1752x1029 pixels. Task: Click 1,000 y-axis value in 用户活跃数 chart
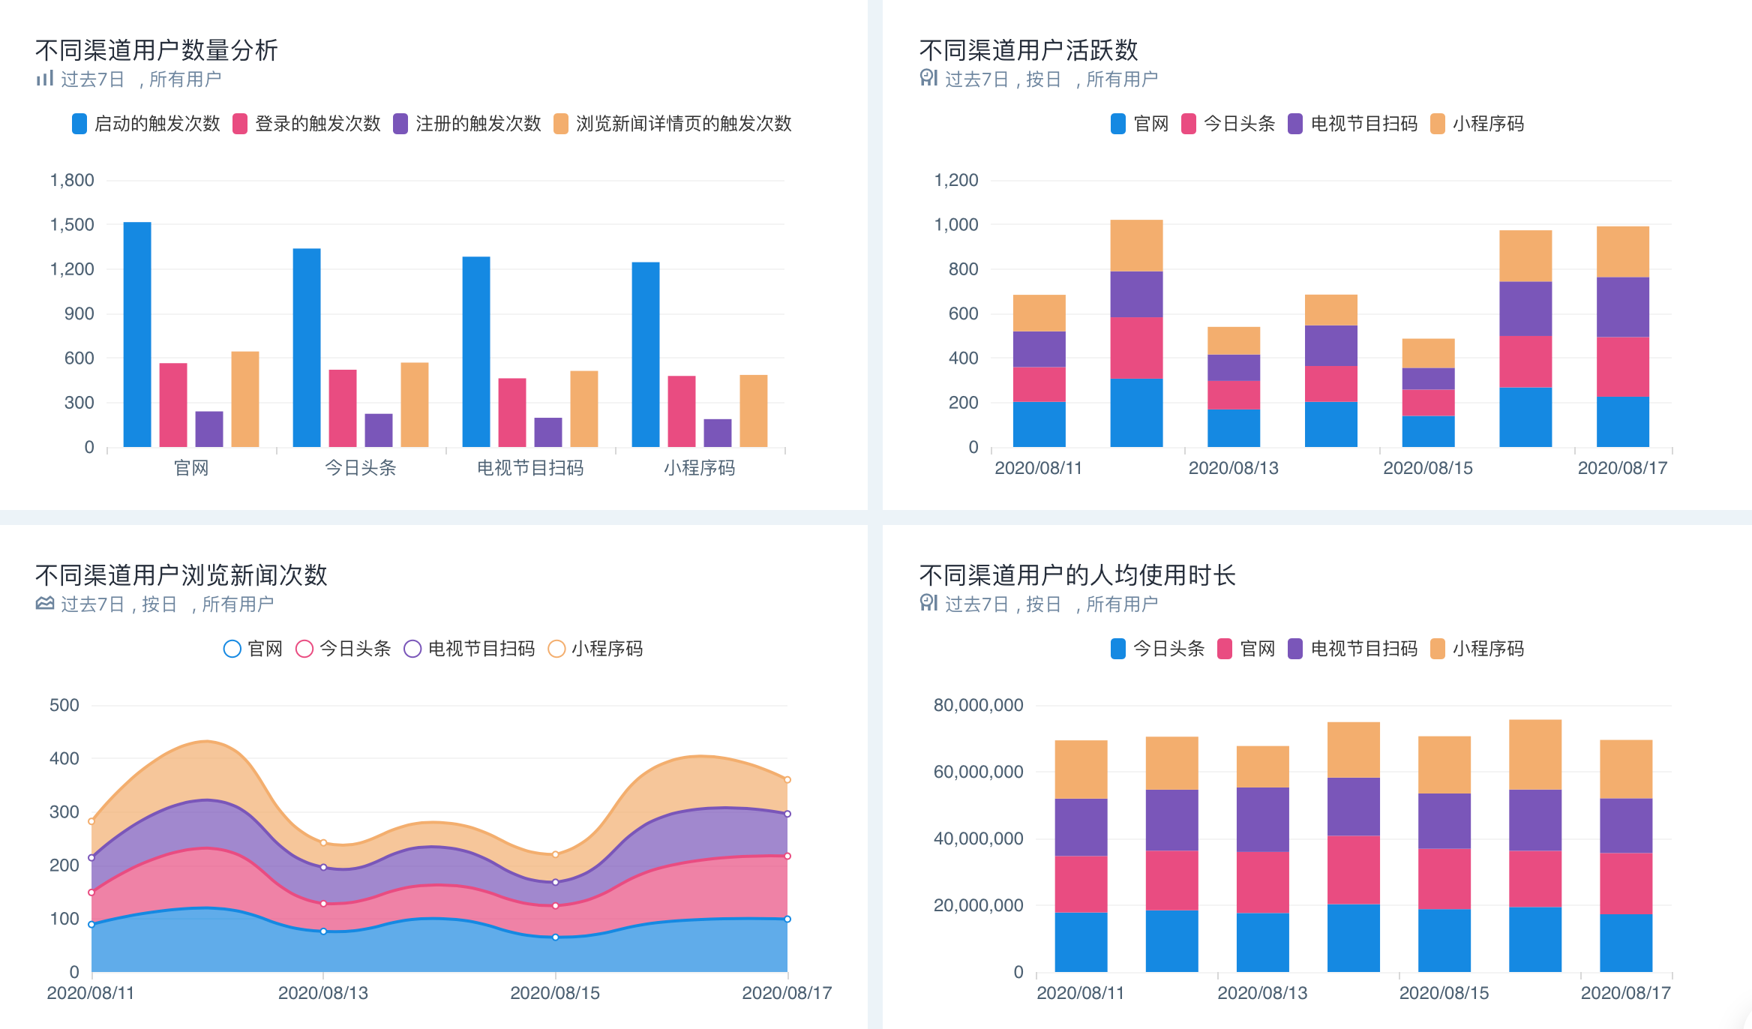pos(956,224)
